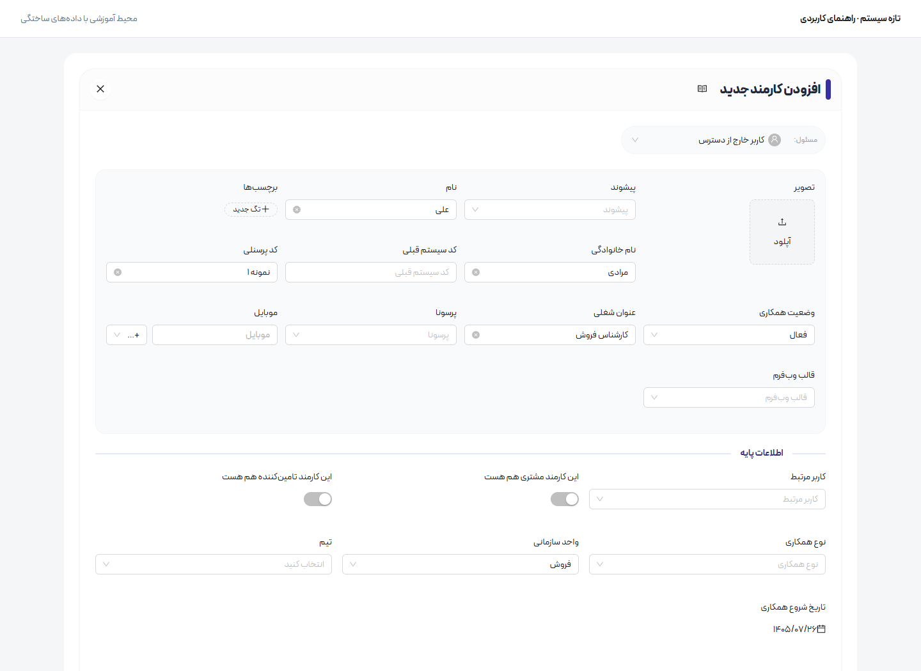Viewport: 921px width, 671px height.
Task: Open the guide book icon beside the title
Action: [702, 89]
